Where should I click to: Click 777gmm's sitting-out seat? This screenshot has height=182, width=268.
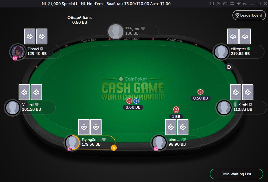[x=133, y=31]
